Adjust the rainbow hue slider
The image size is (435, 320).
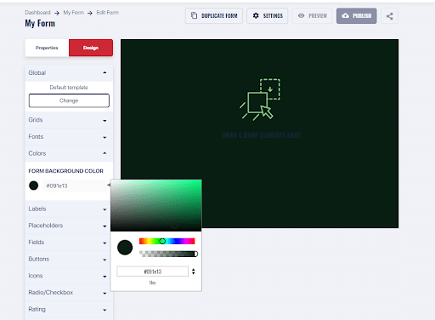[167, 242]
